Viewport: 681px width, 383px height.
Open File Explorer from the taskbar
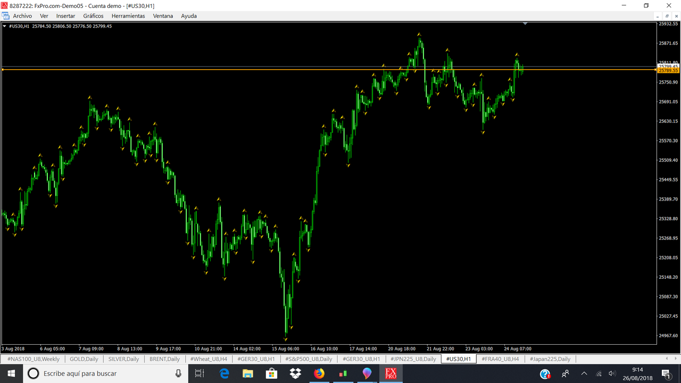[x=247, y=373]
